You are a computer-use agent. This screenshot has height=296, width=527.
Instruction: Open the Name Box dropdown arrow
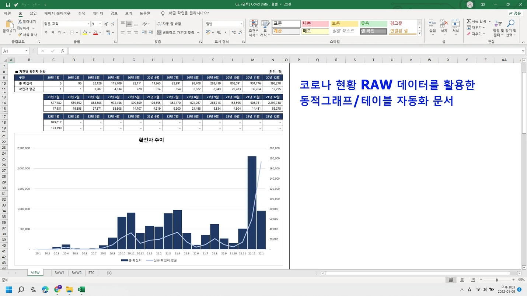pyautogui.click(x=27, y=51)
